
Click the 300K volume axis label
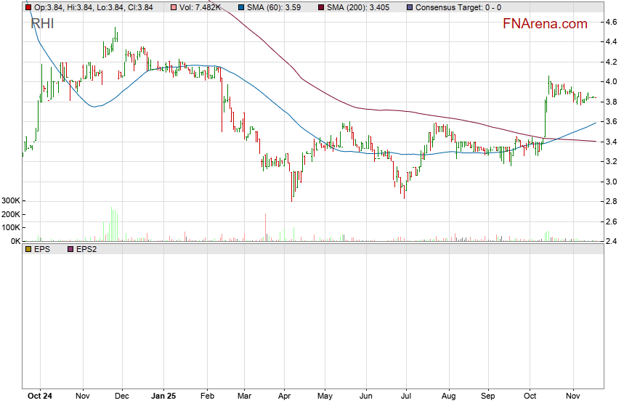click(x=10, y=201)
